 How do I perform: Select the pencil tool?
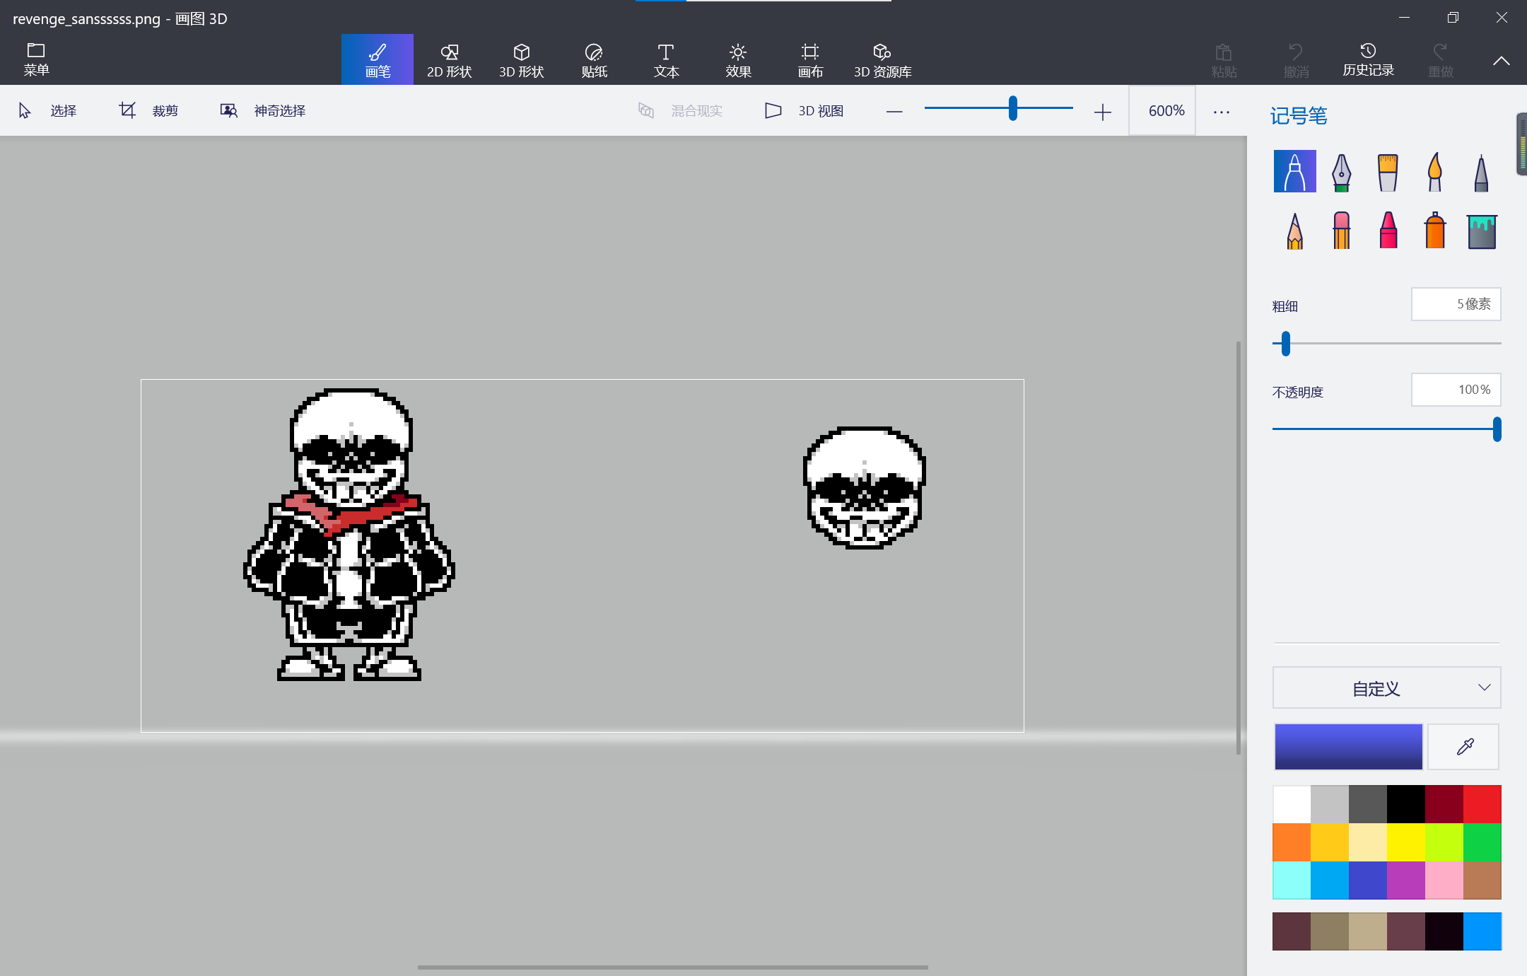[1294, 231]
